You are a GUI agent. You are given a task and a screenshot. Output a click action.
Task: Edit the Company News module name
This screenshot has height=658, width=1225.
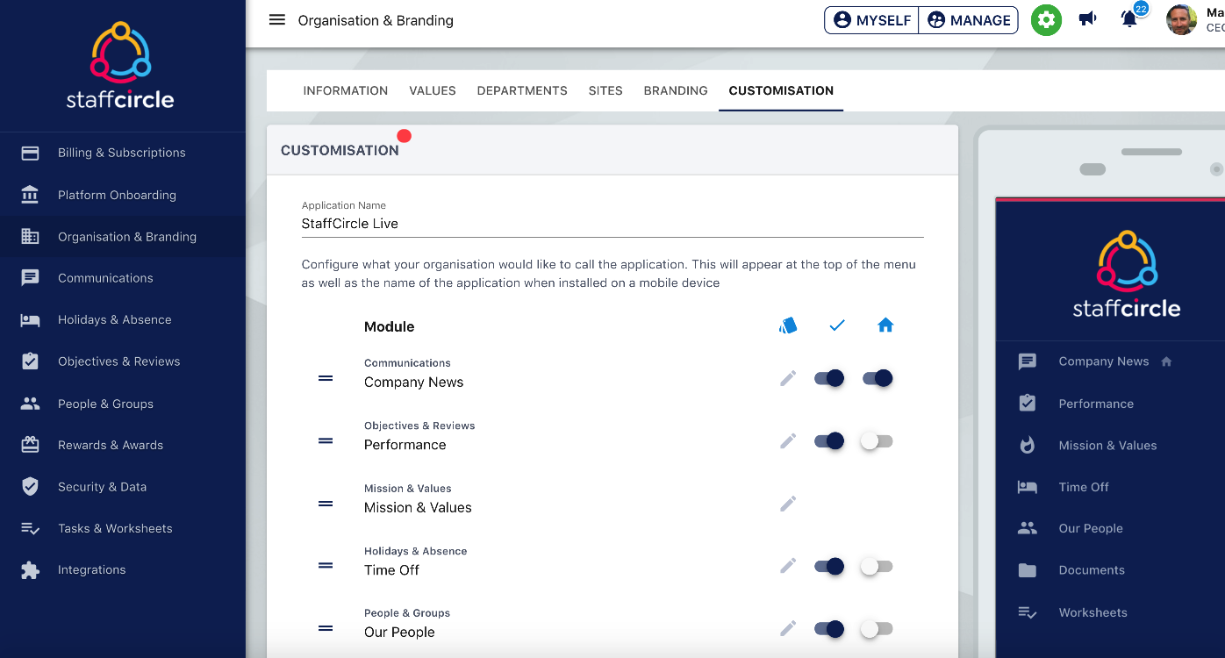(788, 378)
